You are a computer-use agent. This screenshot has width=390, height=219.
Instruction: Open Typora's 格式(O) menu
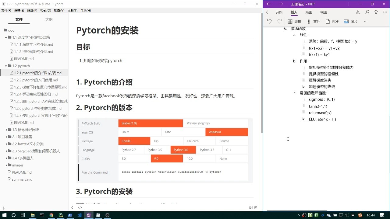[46, 10]
